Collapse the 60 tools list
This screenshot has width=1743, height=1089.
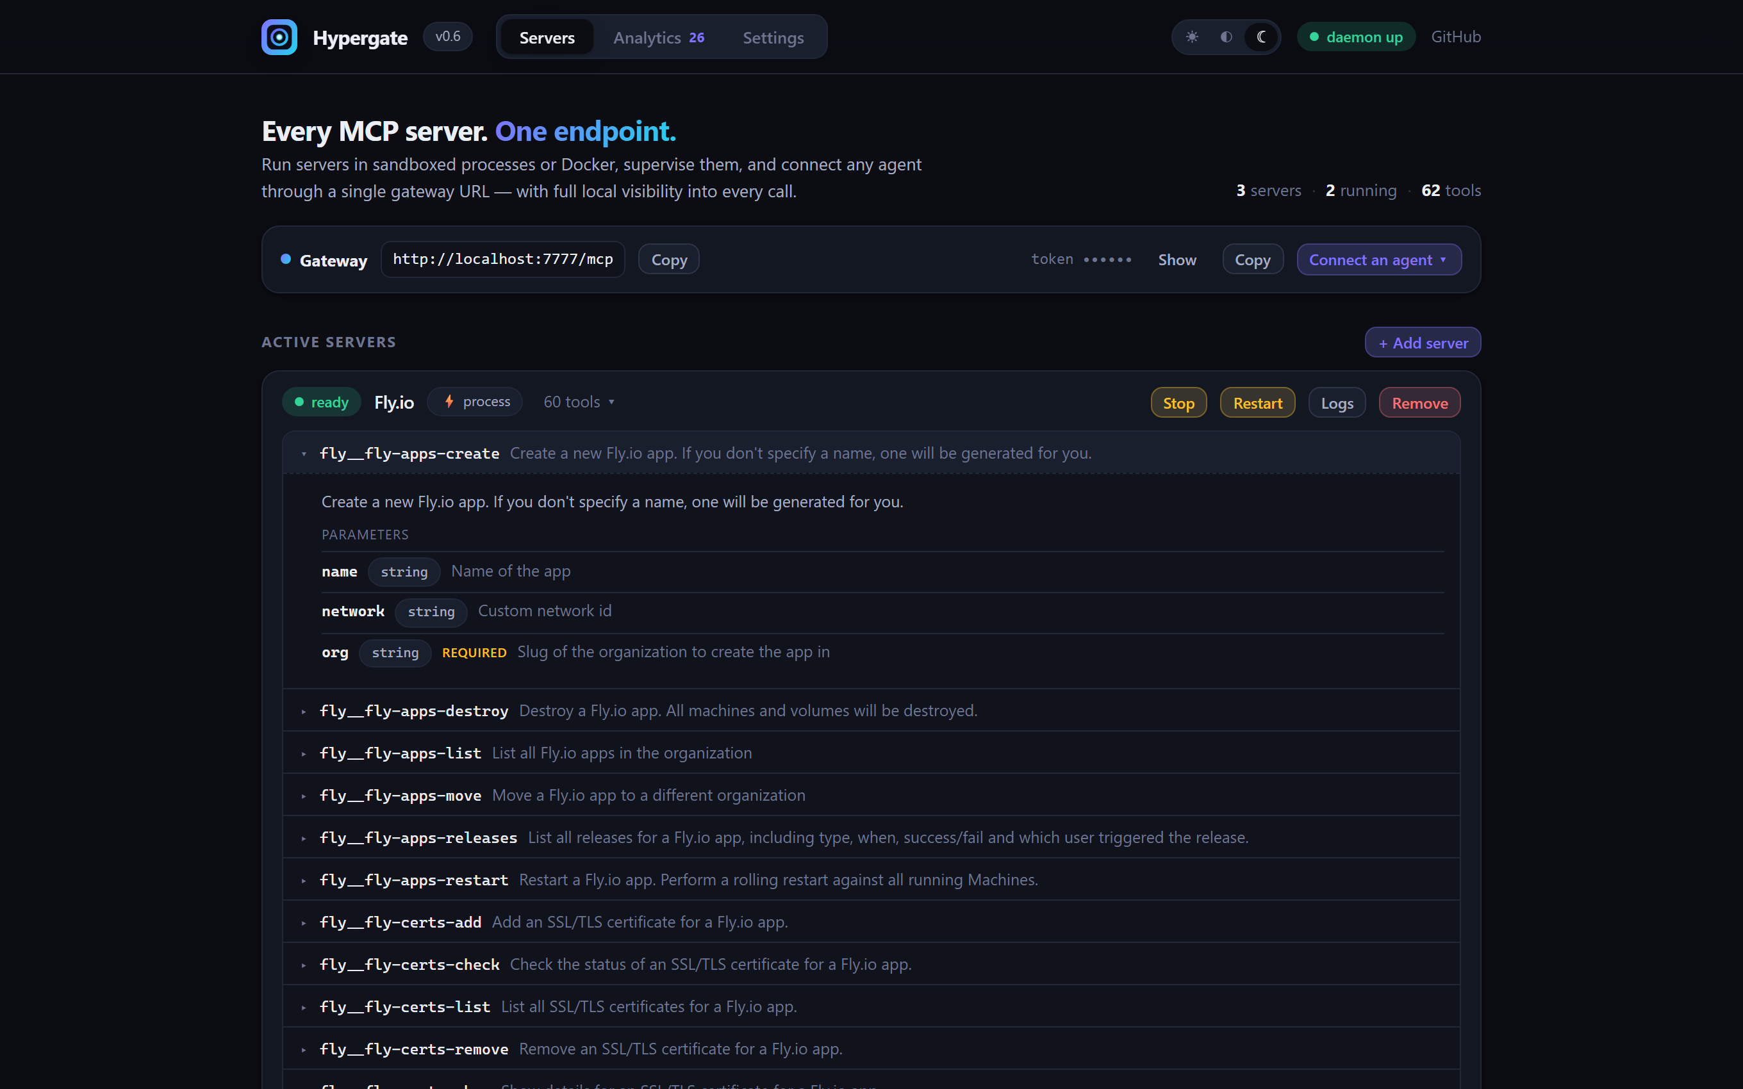pos(579,402)
